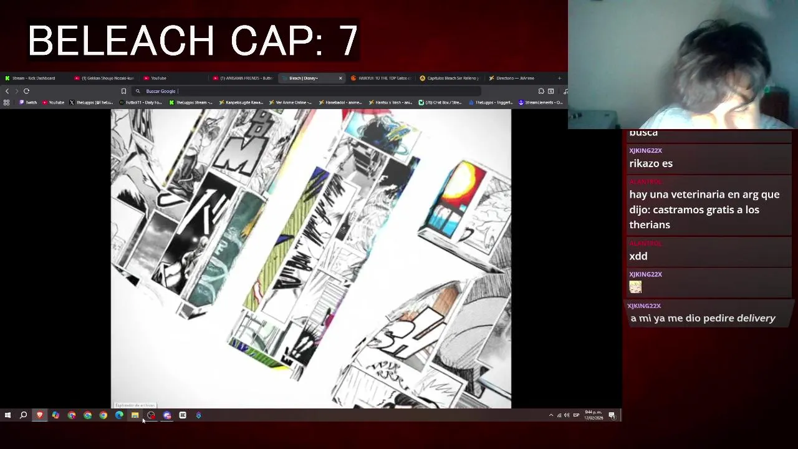Open the gauge app with red dot
Image resolution: width=798 pixels, height=449 pixels.
(151, 415)
